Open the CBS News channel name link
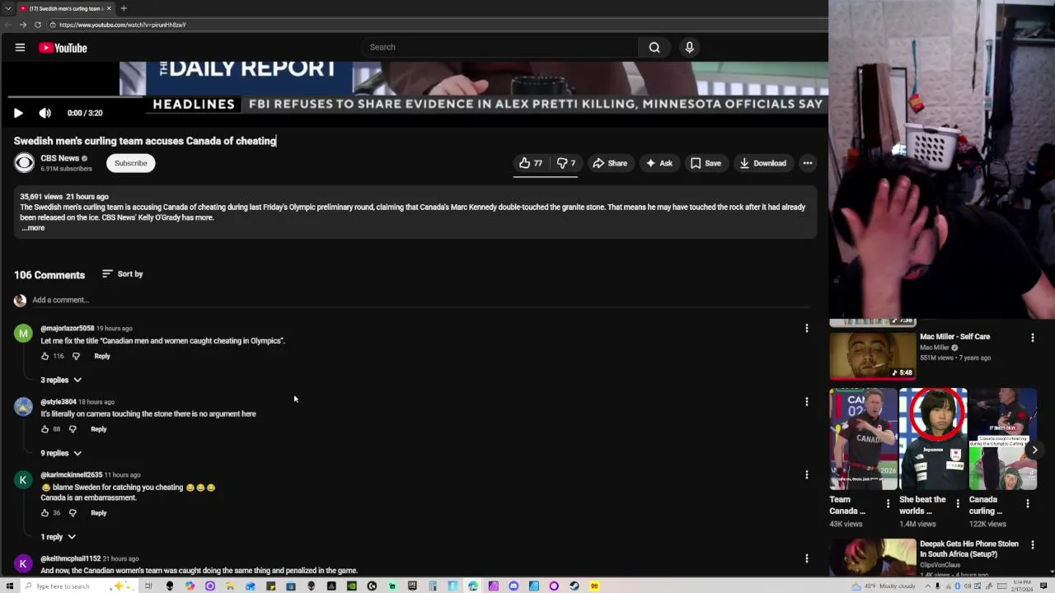 tap(59, 158)
